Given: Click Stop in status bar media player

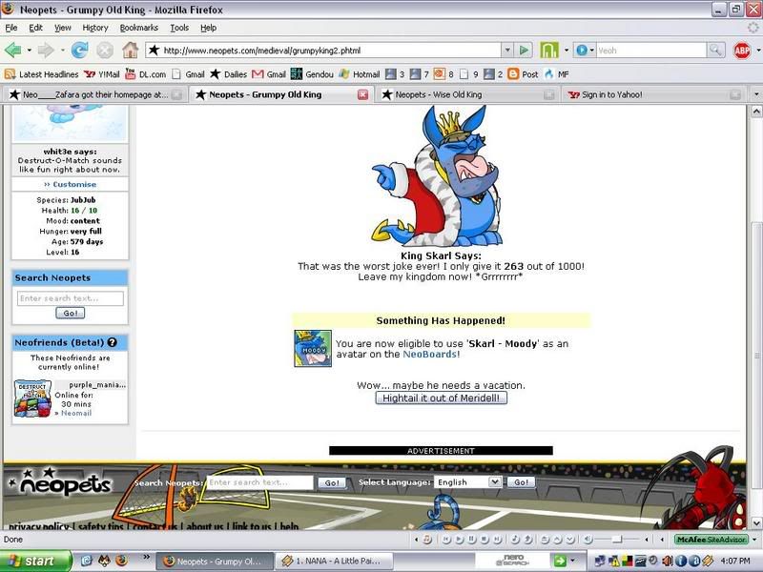Looking at the screenshot, I should pos(485,540).
